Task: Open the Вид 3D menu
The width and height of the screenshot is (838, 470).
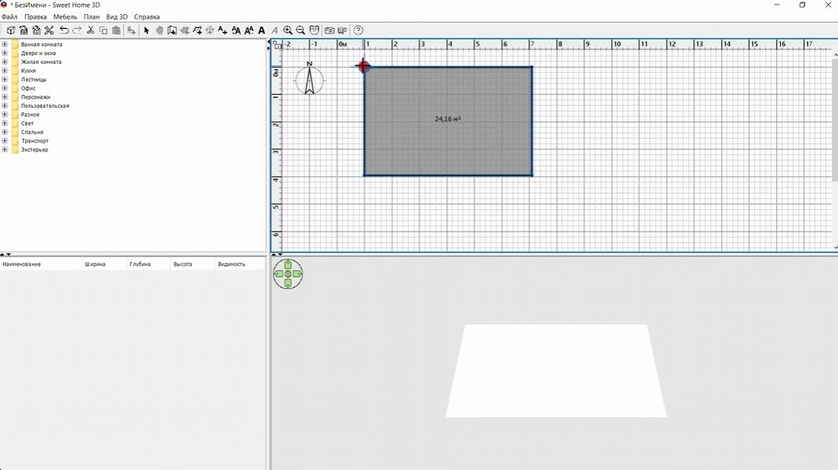Action: point(117,16)
